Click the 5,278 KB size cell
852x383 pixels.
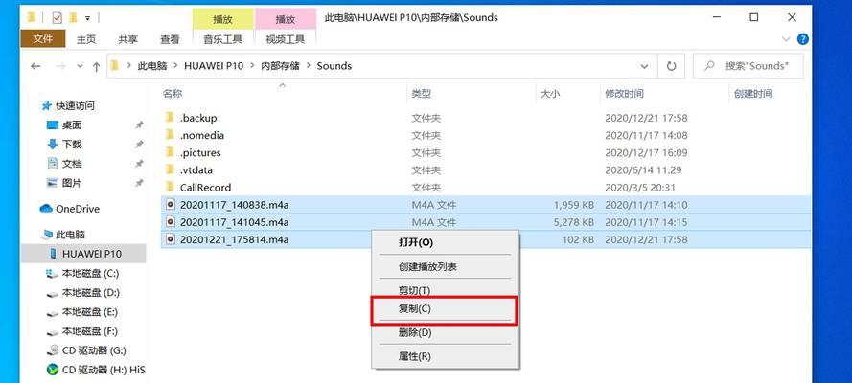pos(573,222)
